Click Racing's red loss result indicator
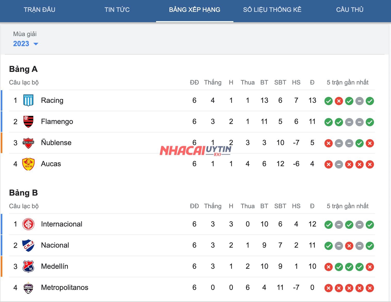Screen dimensions: 391x302 [x=339, y=101]
